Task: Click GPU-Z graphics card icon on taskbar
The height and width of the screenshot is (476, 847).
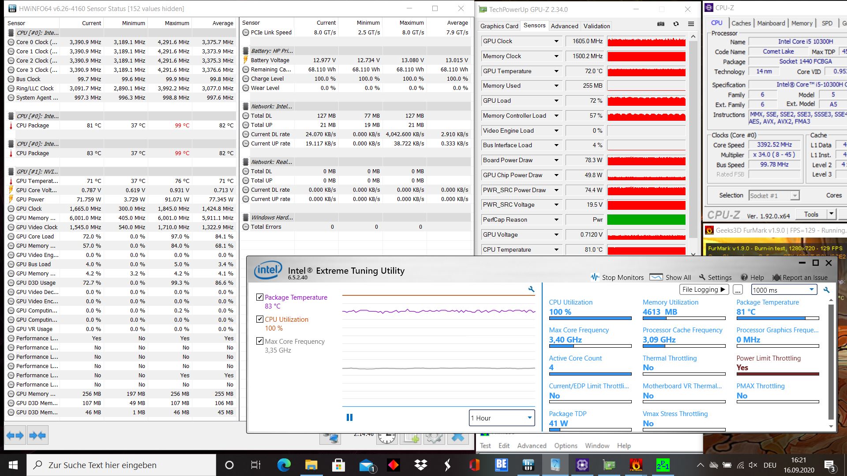Action: tap(609, 465)
